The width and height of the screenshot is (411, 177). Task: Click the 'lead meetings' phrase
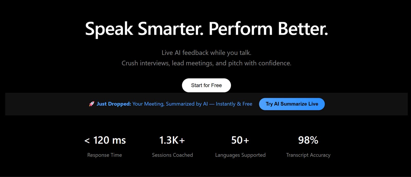click(x=192, y=63)
